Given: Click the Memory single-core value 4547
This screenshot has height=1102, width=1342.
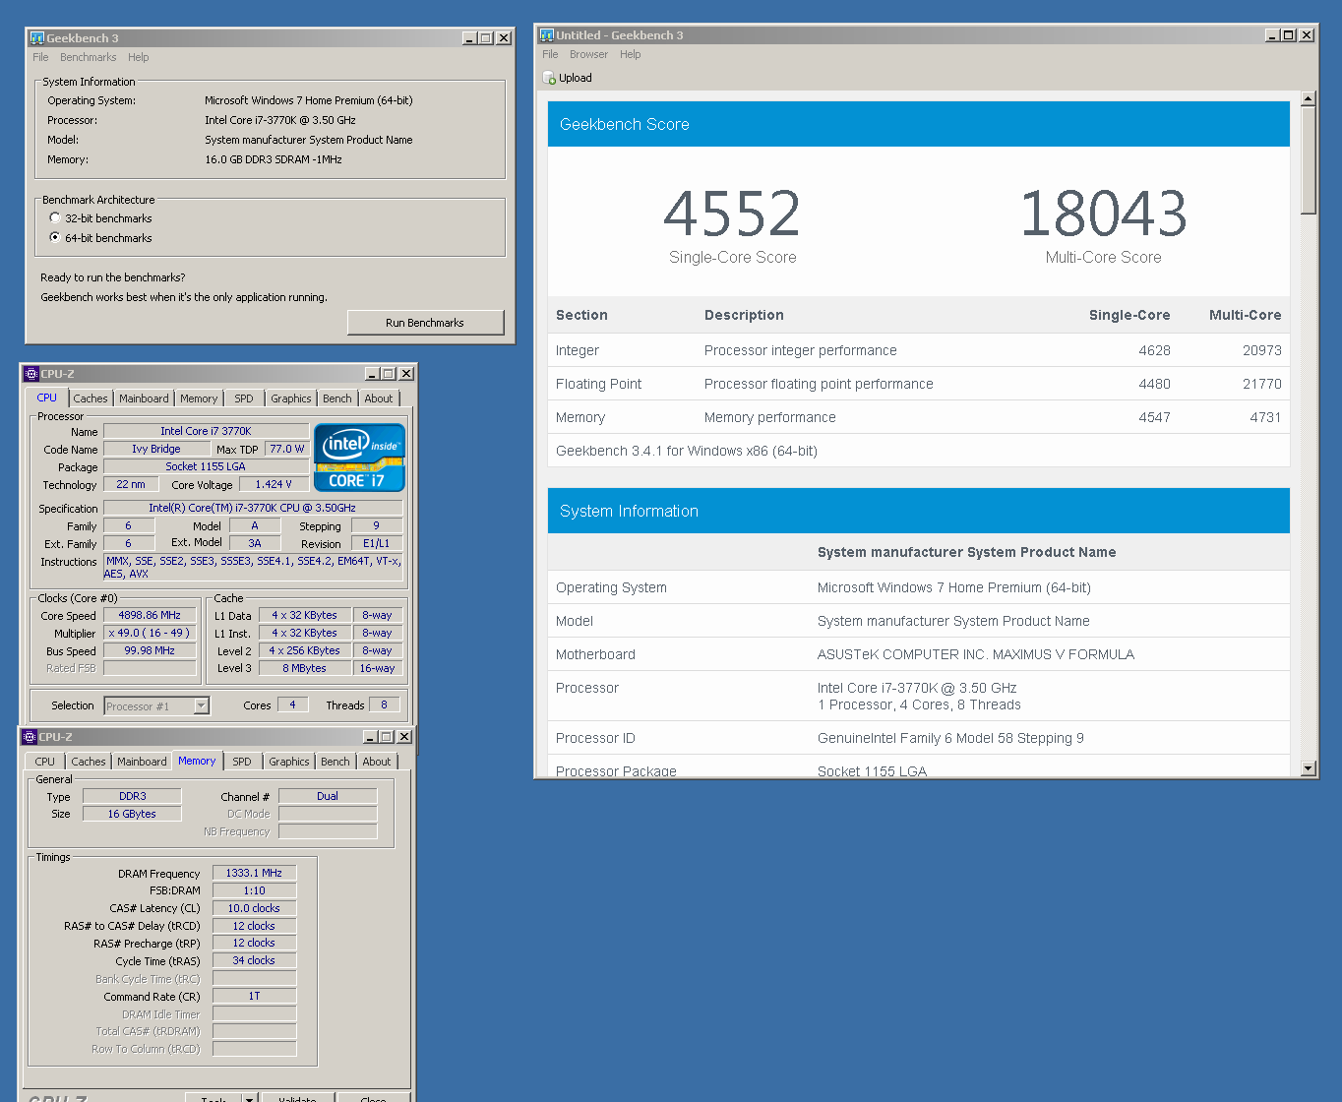Looking at the screenshot, I should pos(1154,417).
